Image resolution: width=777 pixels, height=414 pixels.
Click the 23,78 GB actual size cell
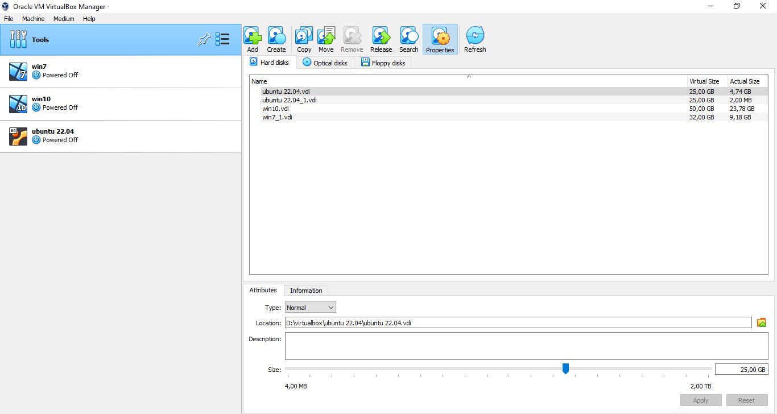pos(742,109)
